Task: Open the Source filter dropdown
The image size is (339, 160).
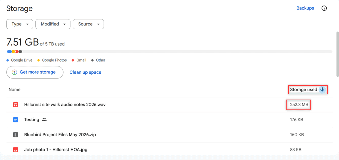Action: pyautogui.click(x=88, y=24)
